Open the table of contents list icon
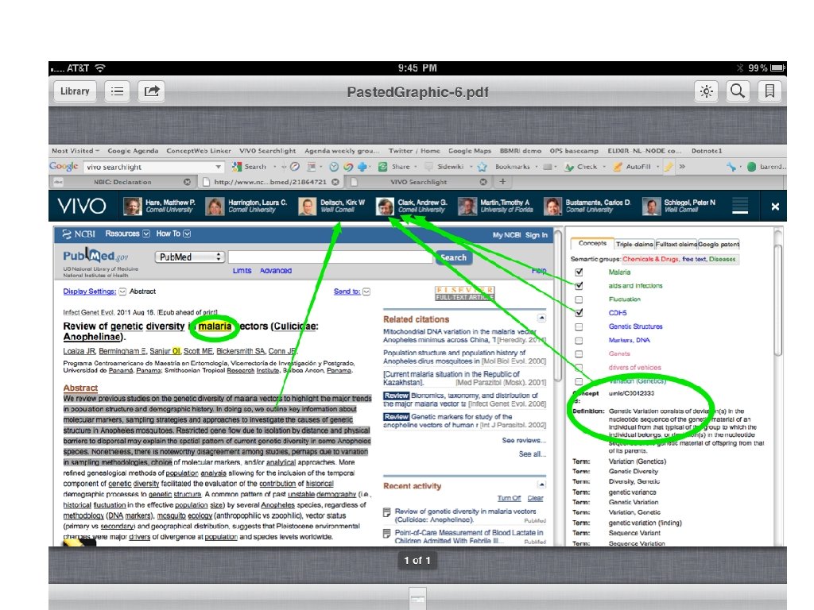 (118, 91)
